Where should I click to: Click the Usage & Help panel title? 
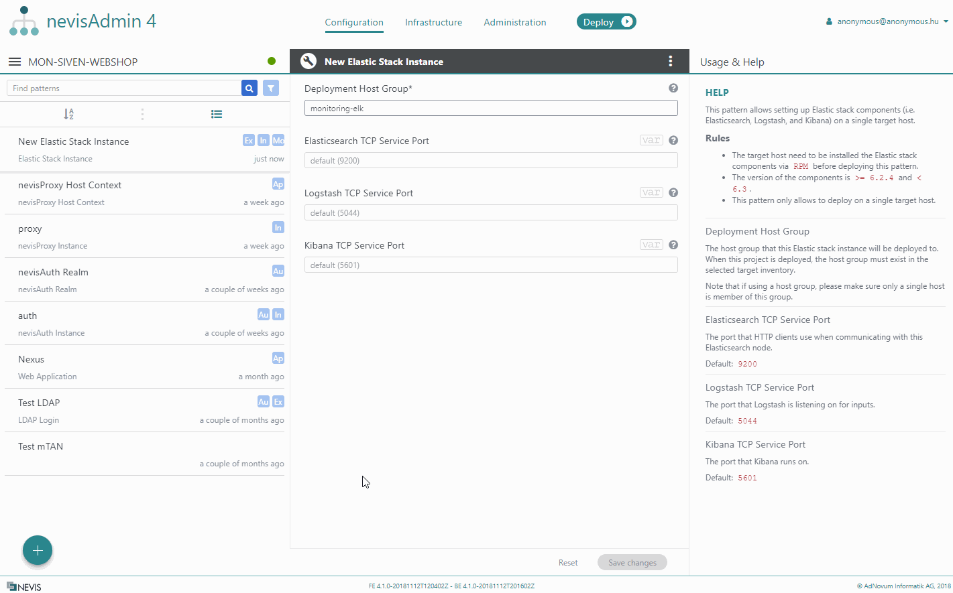732,62
